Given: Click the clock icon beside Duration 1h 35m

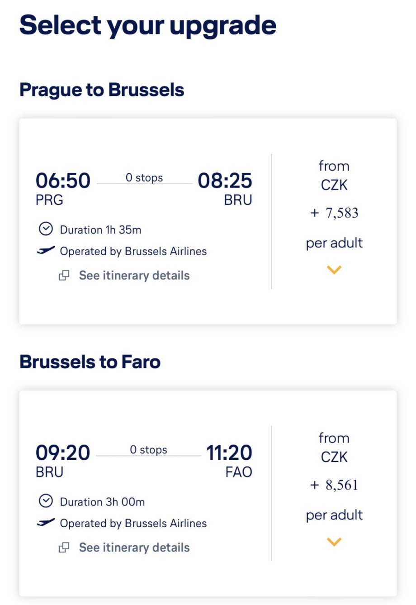Looking at the screenshot, I should (46, 229).
